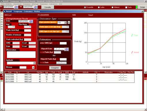
Task: Toggle the Sortis checkbox
Action: [126, 7]
